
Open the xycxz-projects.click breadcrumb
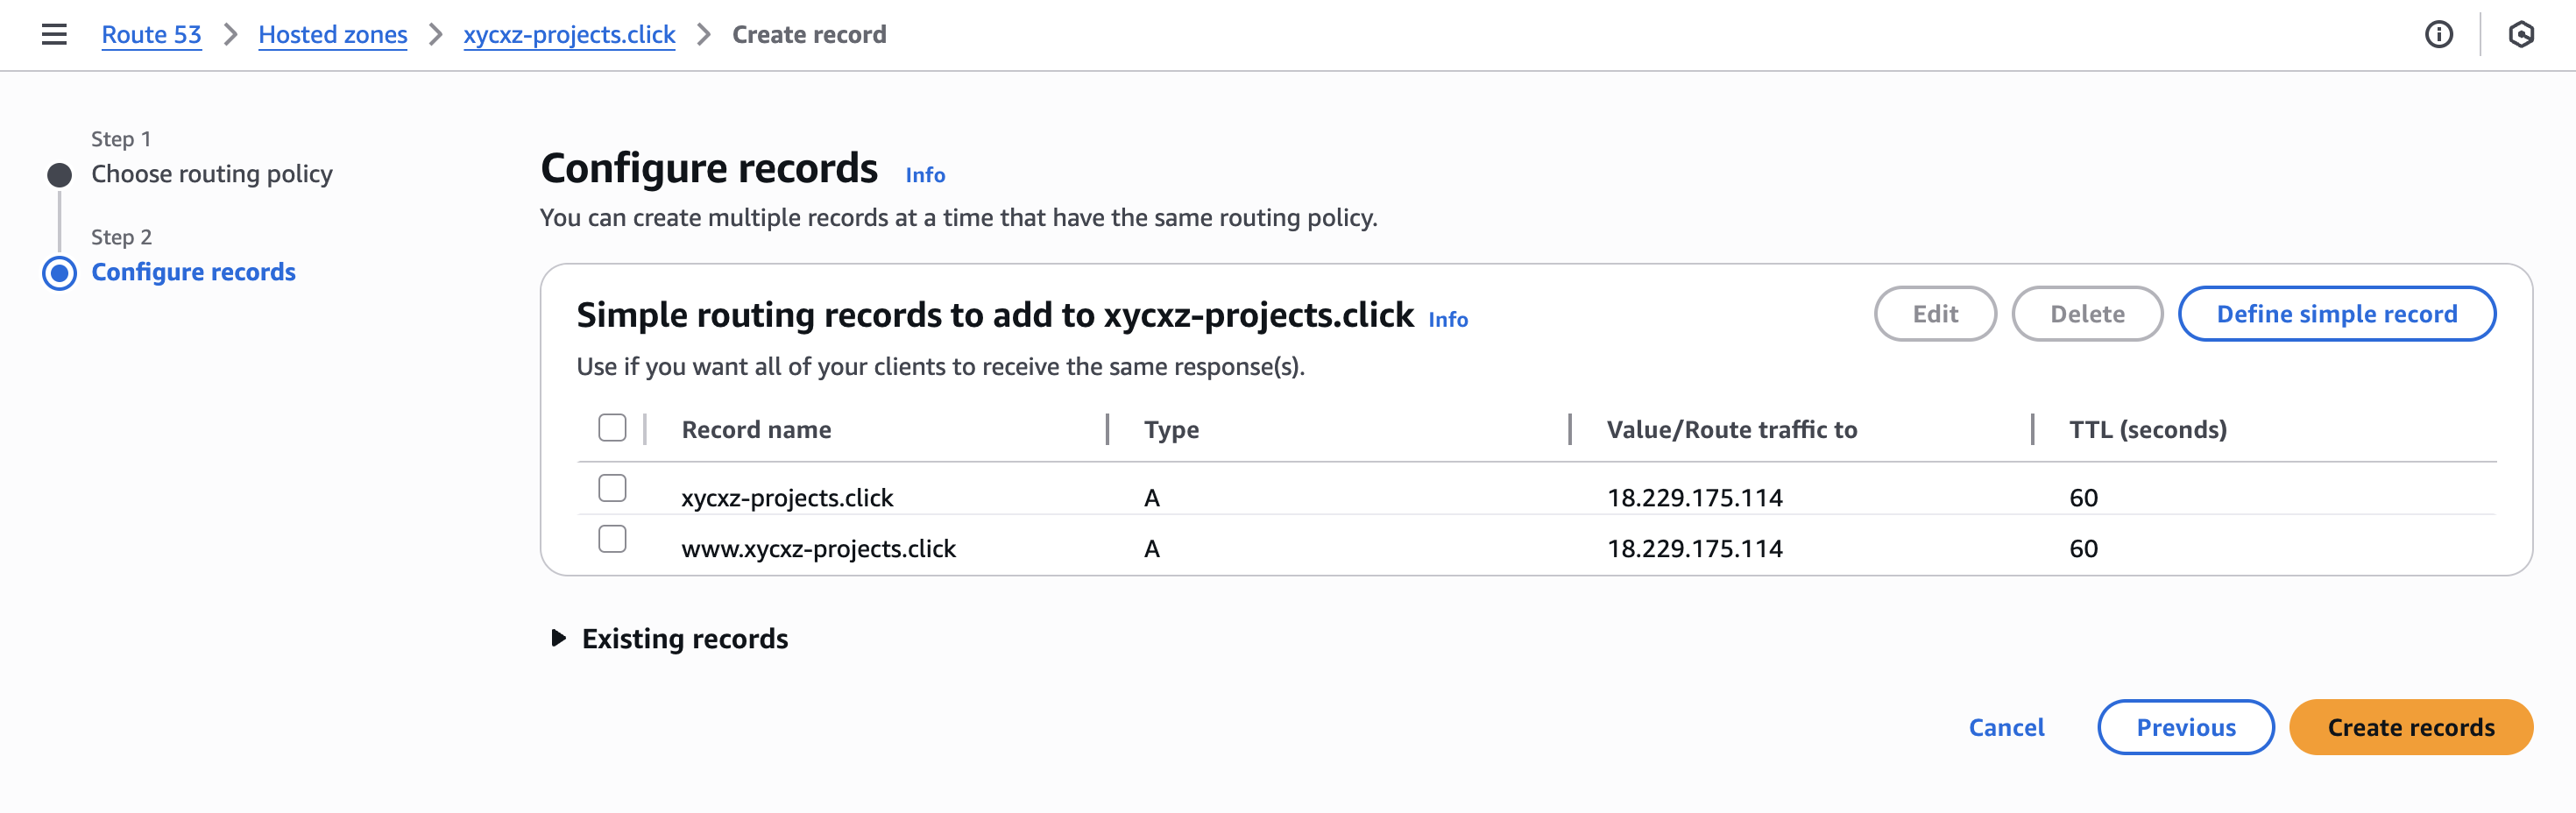click(568, 34)
